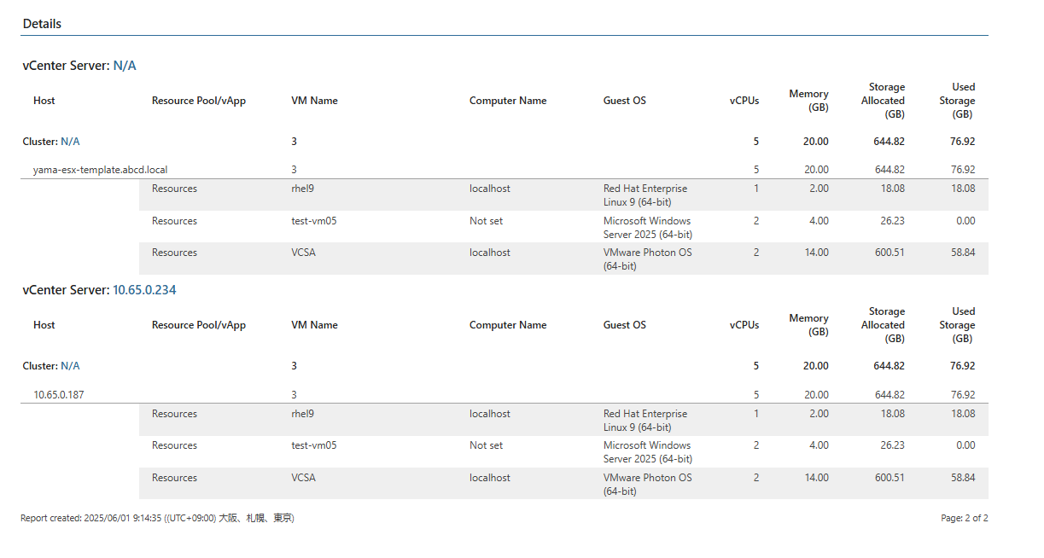
Task: Click VM Name column header in 10.65.0.234 table
Action: (x=314, y=325)
